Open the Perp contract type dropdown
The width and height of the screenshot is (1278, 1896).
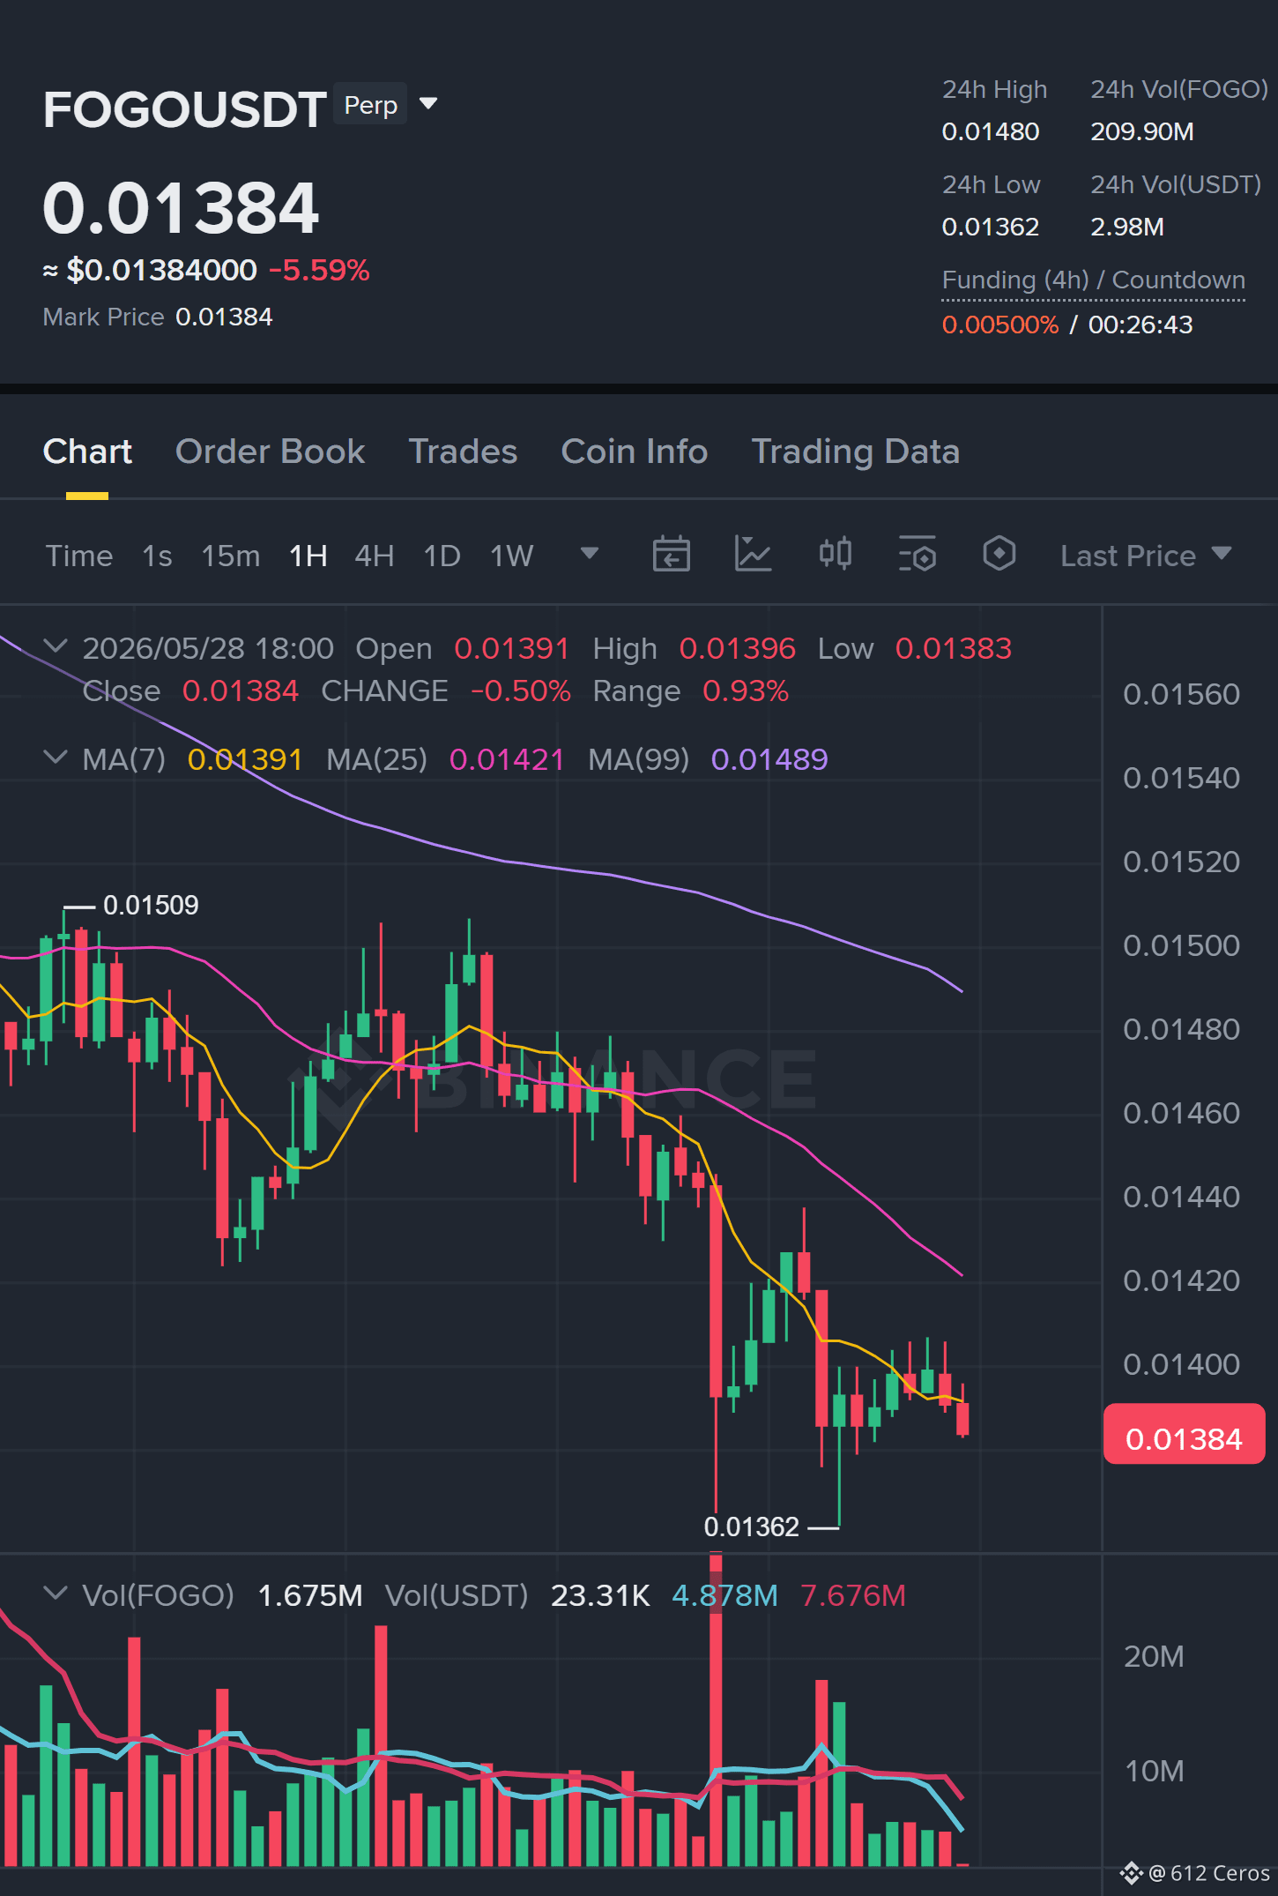coord(387,104)
